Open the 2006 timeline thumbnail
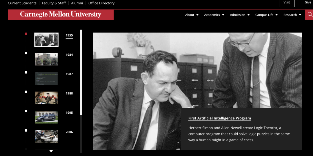The image size is (313, 156). click(x=46, y=136)
